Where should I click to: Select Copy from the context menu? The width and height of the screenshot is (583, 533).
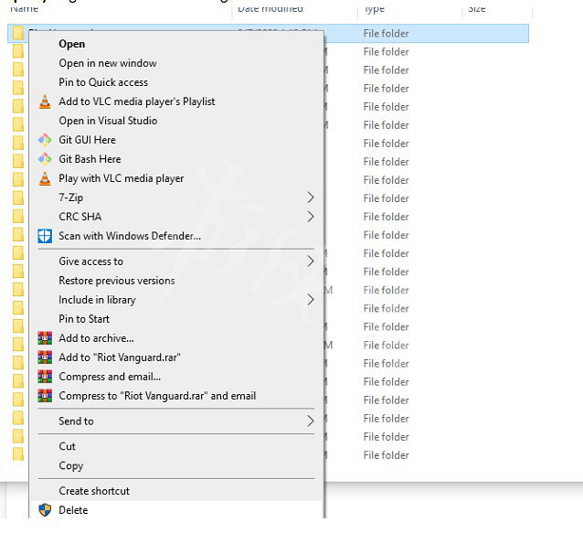click(x=71, y=465)
